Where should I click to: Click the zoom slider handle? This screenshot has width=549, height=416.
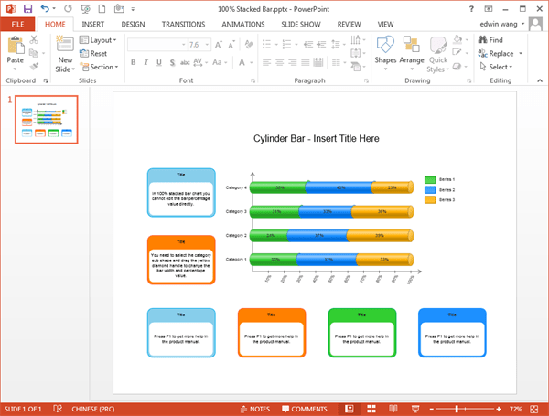(x=457, y=409)
